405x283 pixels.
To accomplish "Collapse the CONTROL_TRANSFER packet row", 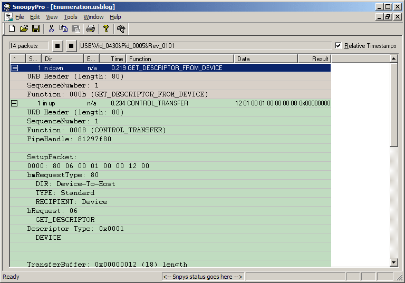I will point(14,103).
